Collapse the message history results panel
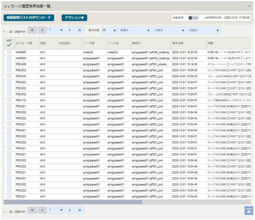 click(x=249, y=6)
